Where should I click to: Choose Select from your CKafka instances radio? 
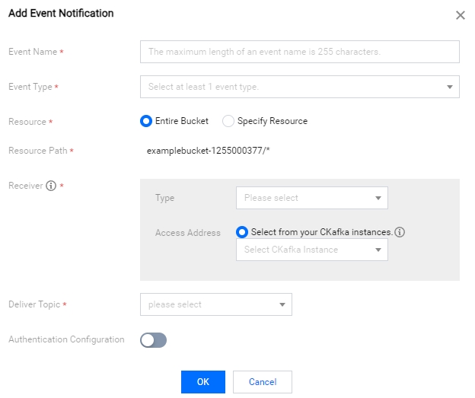pyautogui.click(x=242, y=232)
